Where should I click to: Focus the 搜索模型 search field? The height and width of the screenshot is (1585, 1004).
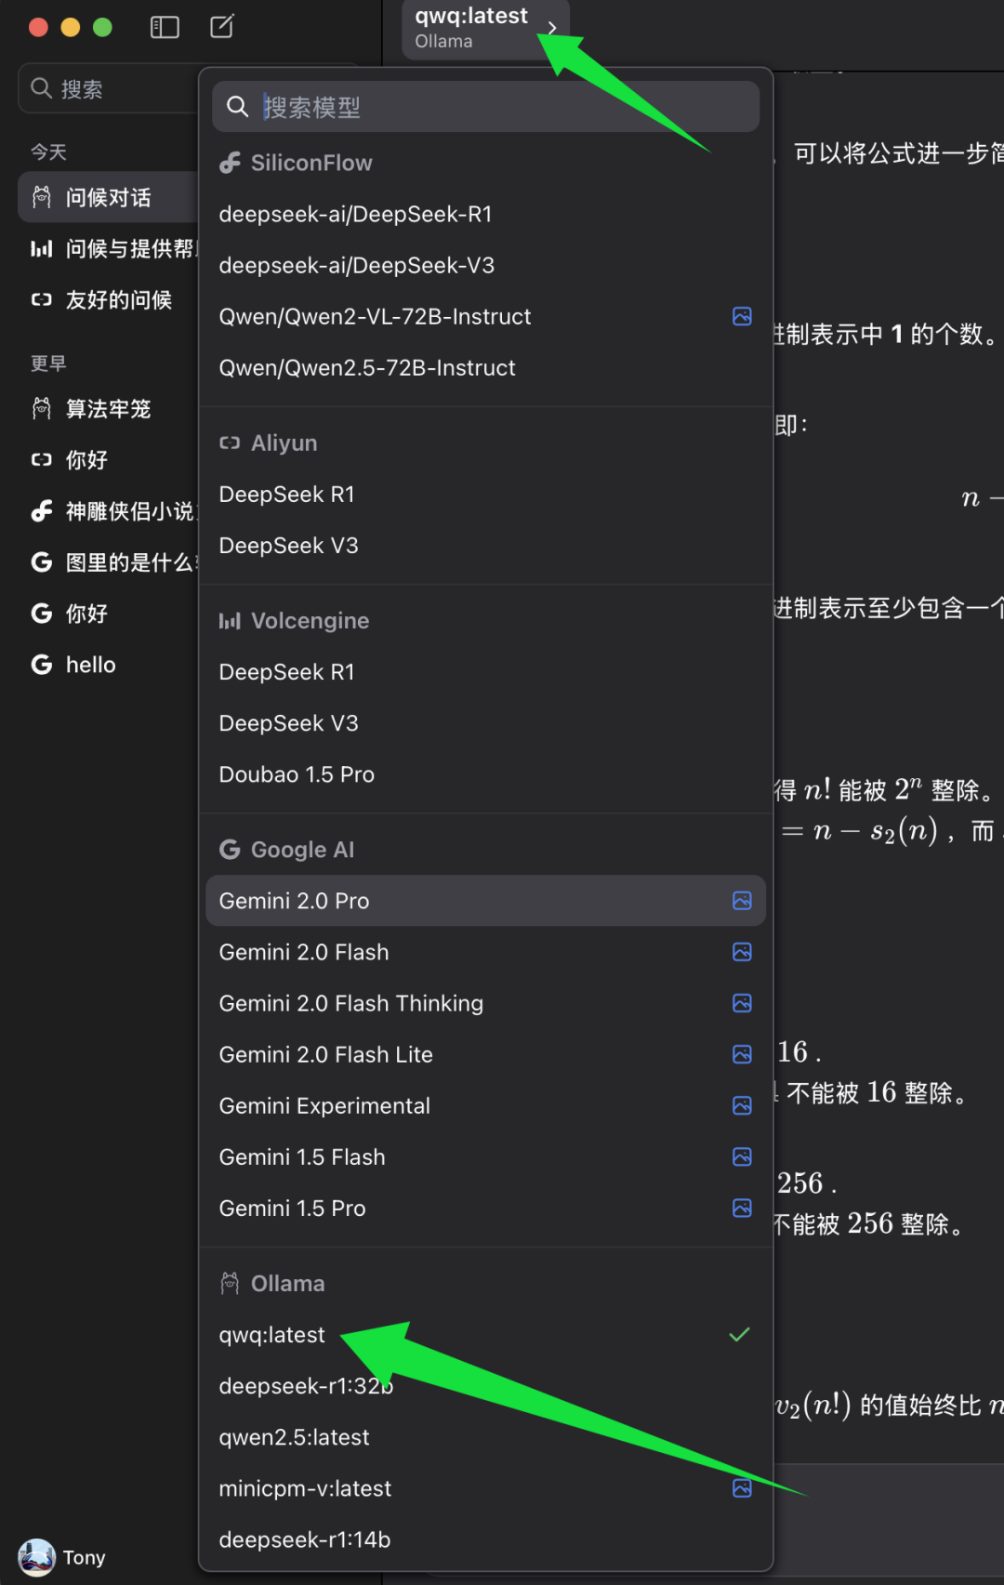pyautogui.click(x=502, y=108)
